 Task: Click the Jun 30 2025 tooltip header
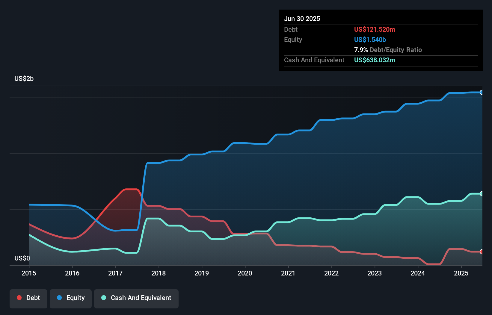pos(302,19)
